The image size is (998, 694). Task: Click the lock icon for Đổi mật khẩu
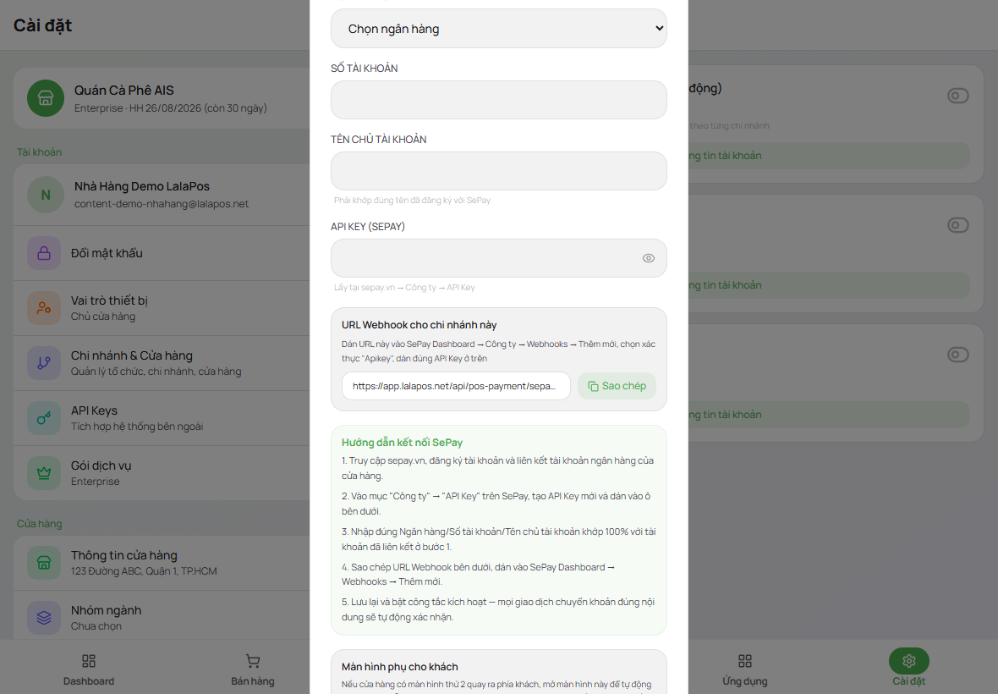coord(44,253)
